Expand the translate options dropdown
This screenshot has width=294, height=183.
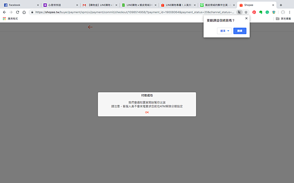[224, 31]
